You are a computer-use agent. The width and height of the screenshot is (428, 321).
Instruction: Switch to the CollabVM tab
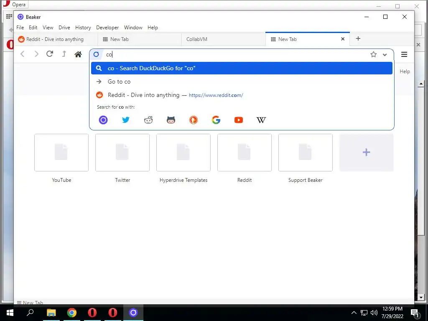coord(224,39)
